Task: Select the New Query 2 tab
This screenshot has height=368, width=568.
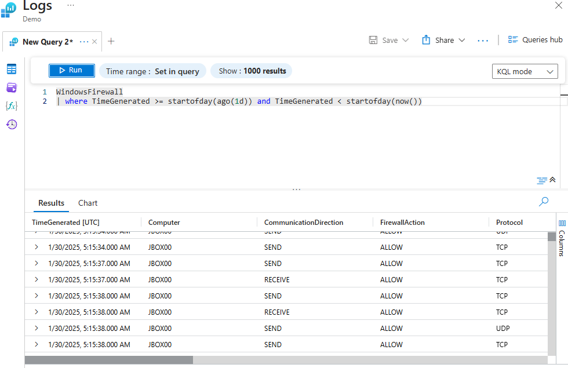Action: [x=48, y=42]
